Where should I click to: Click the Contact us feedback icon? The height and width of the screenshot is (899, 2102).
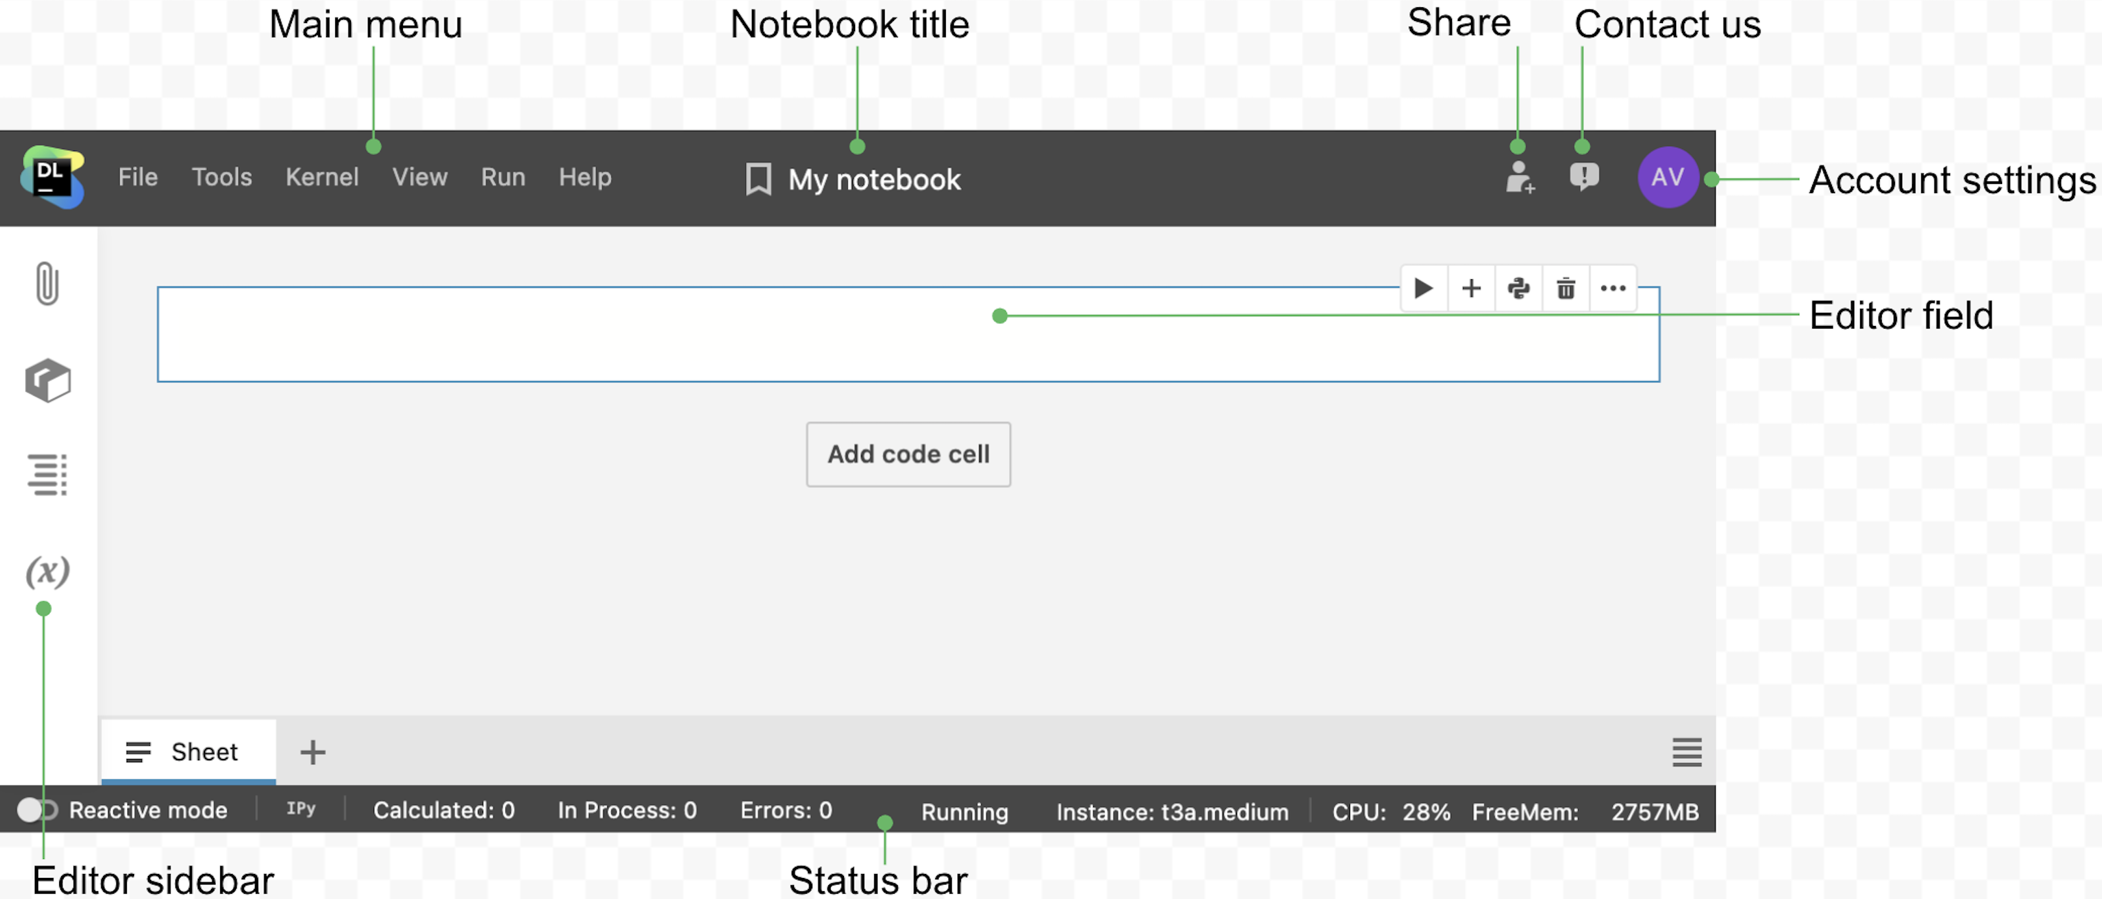point(1583,177)
